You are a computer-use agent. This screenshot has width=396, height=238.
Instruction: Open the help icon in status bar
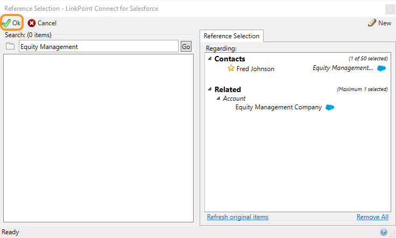click(x=384, y=232)
